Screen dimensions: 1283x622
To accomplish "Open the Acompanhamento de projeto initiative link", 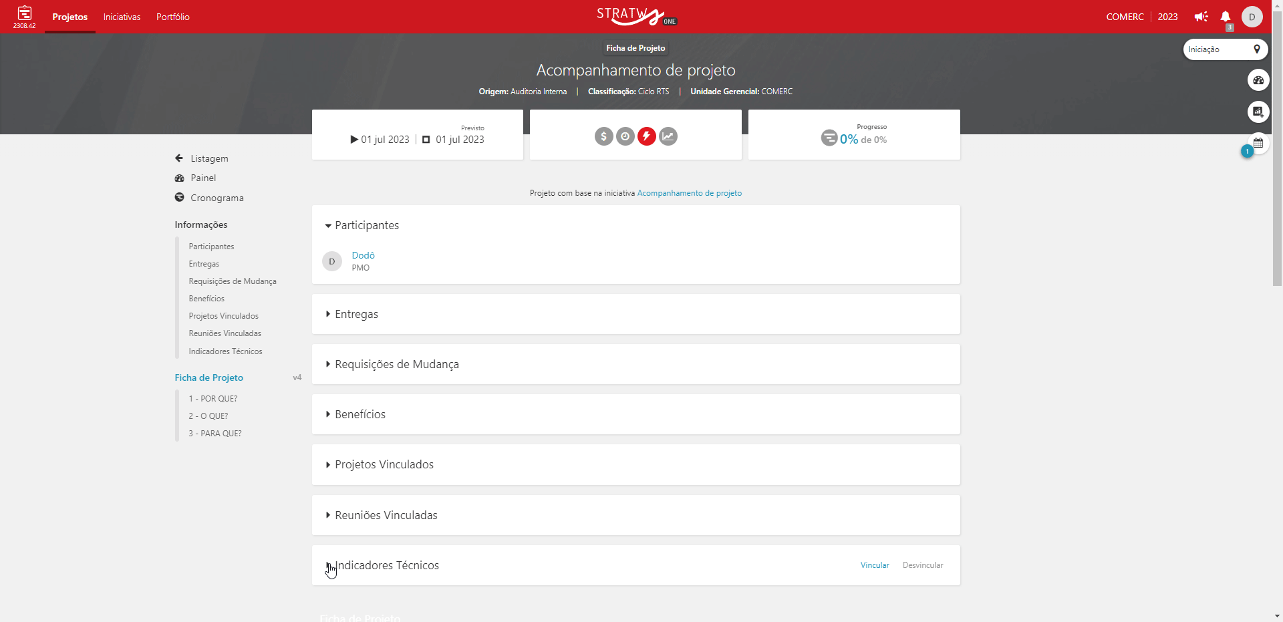I will [x=689, y=193].
